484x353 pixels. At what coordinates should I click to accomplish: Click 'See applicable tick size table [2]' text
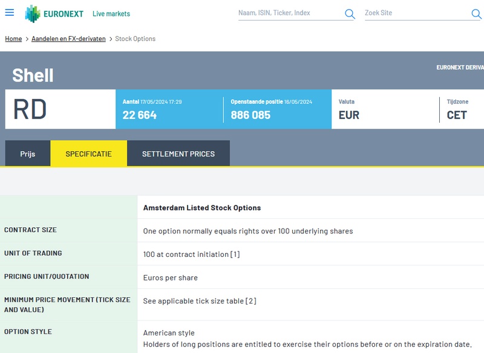pyautogui.click(x=200, y=301)
